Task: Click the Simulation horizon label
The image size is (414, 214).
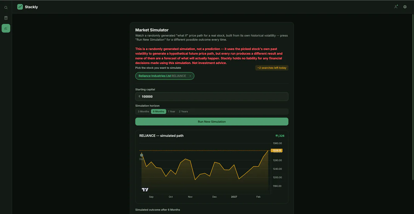Action: pyautogui.click(x=147, y=106)
